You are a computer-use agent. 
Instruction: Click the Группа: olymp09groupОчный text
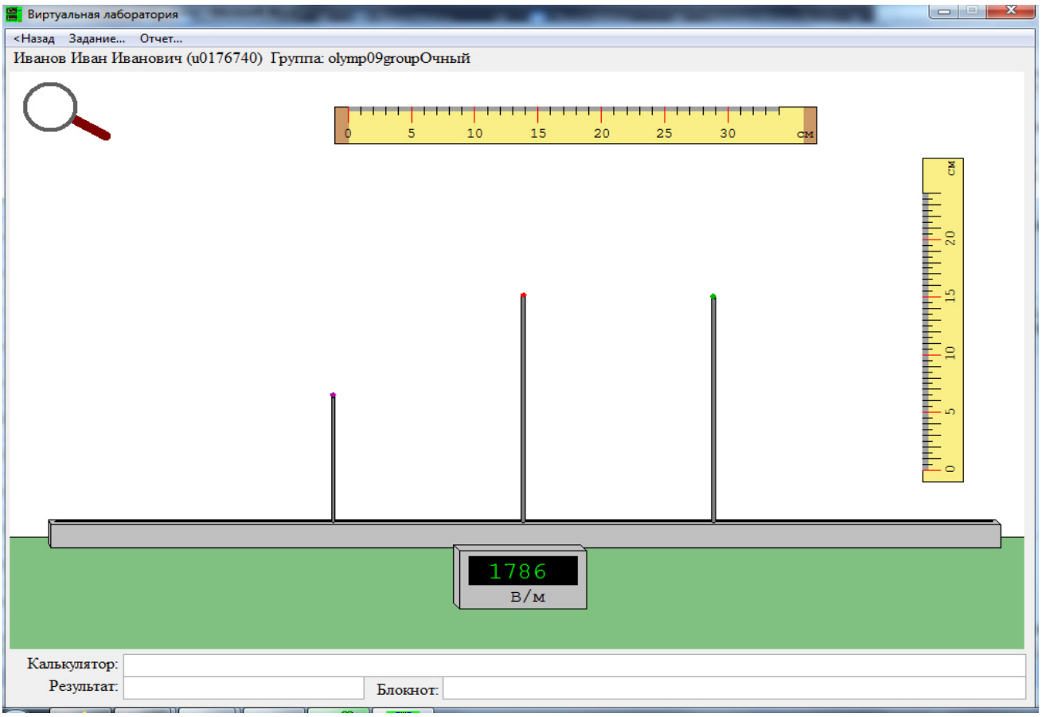[371, 59]
